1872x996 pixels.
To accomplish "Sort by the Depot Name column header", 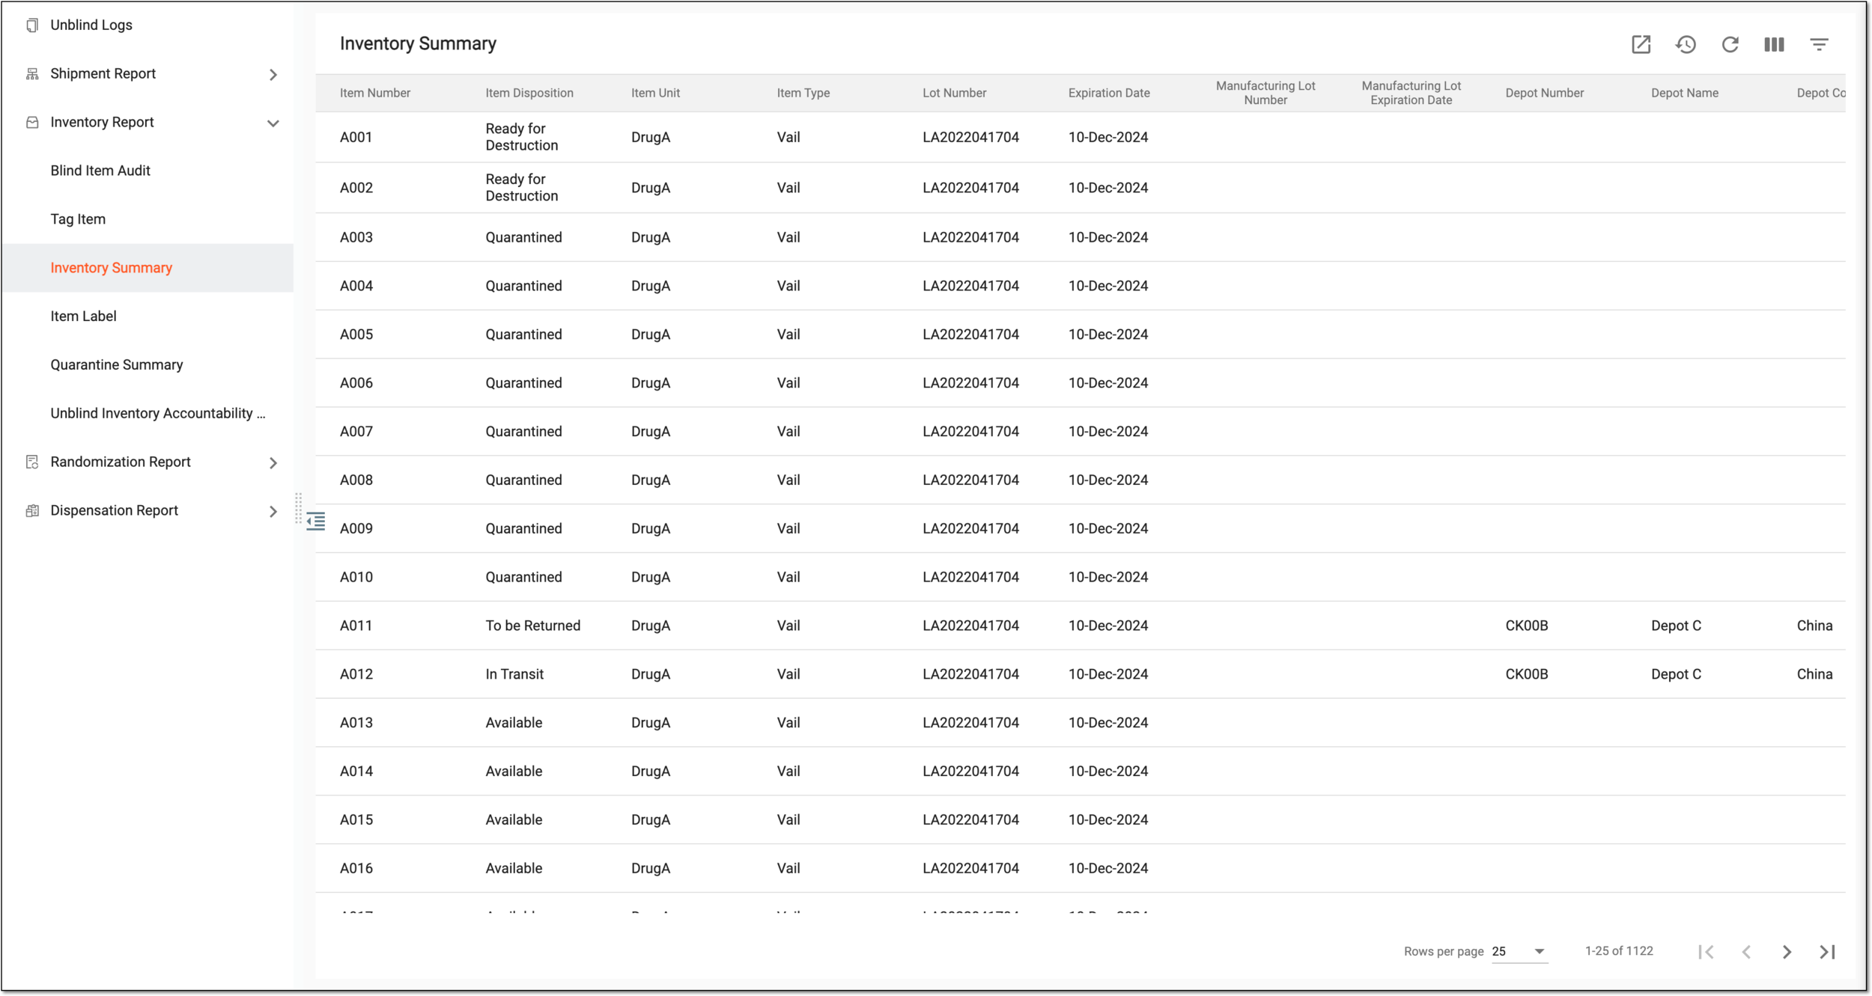I will tap(1685, 93).
